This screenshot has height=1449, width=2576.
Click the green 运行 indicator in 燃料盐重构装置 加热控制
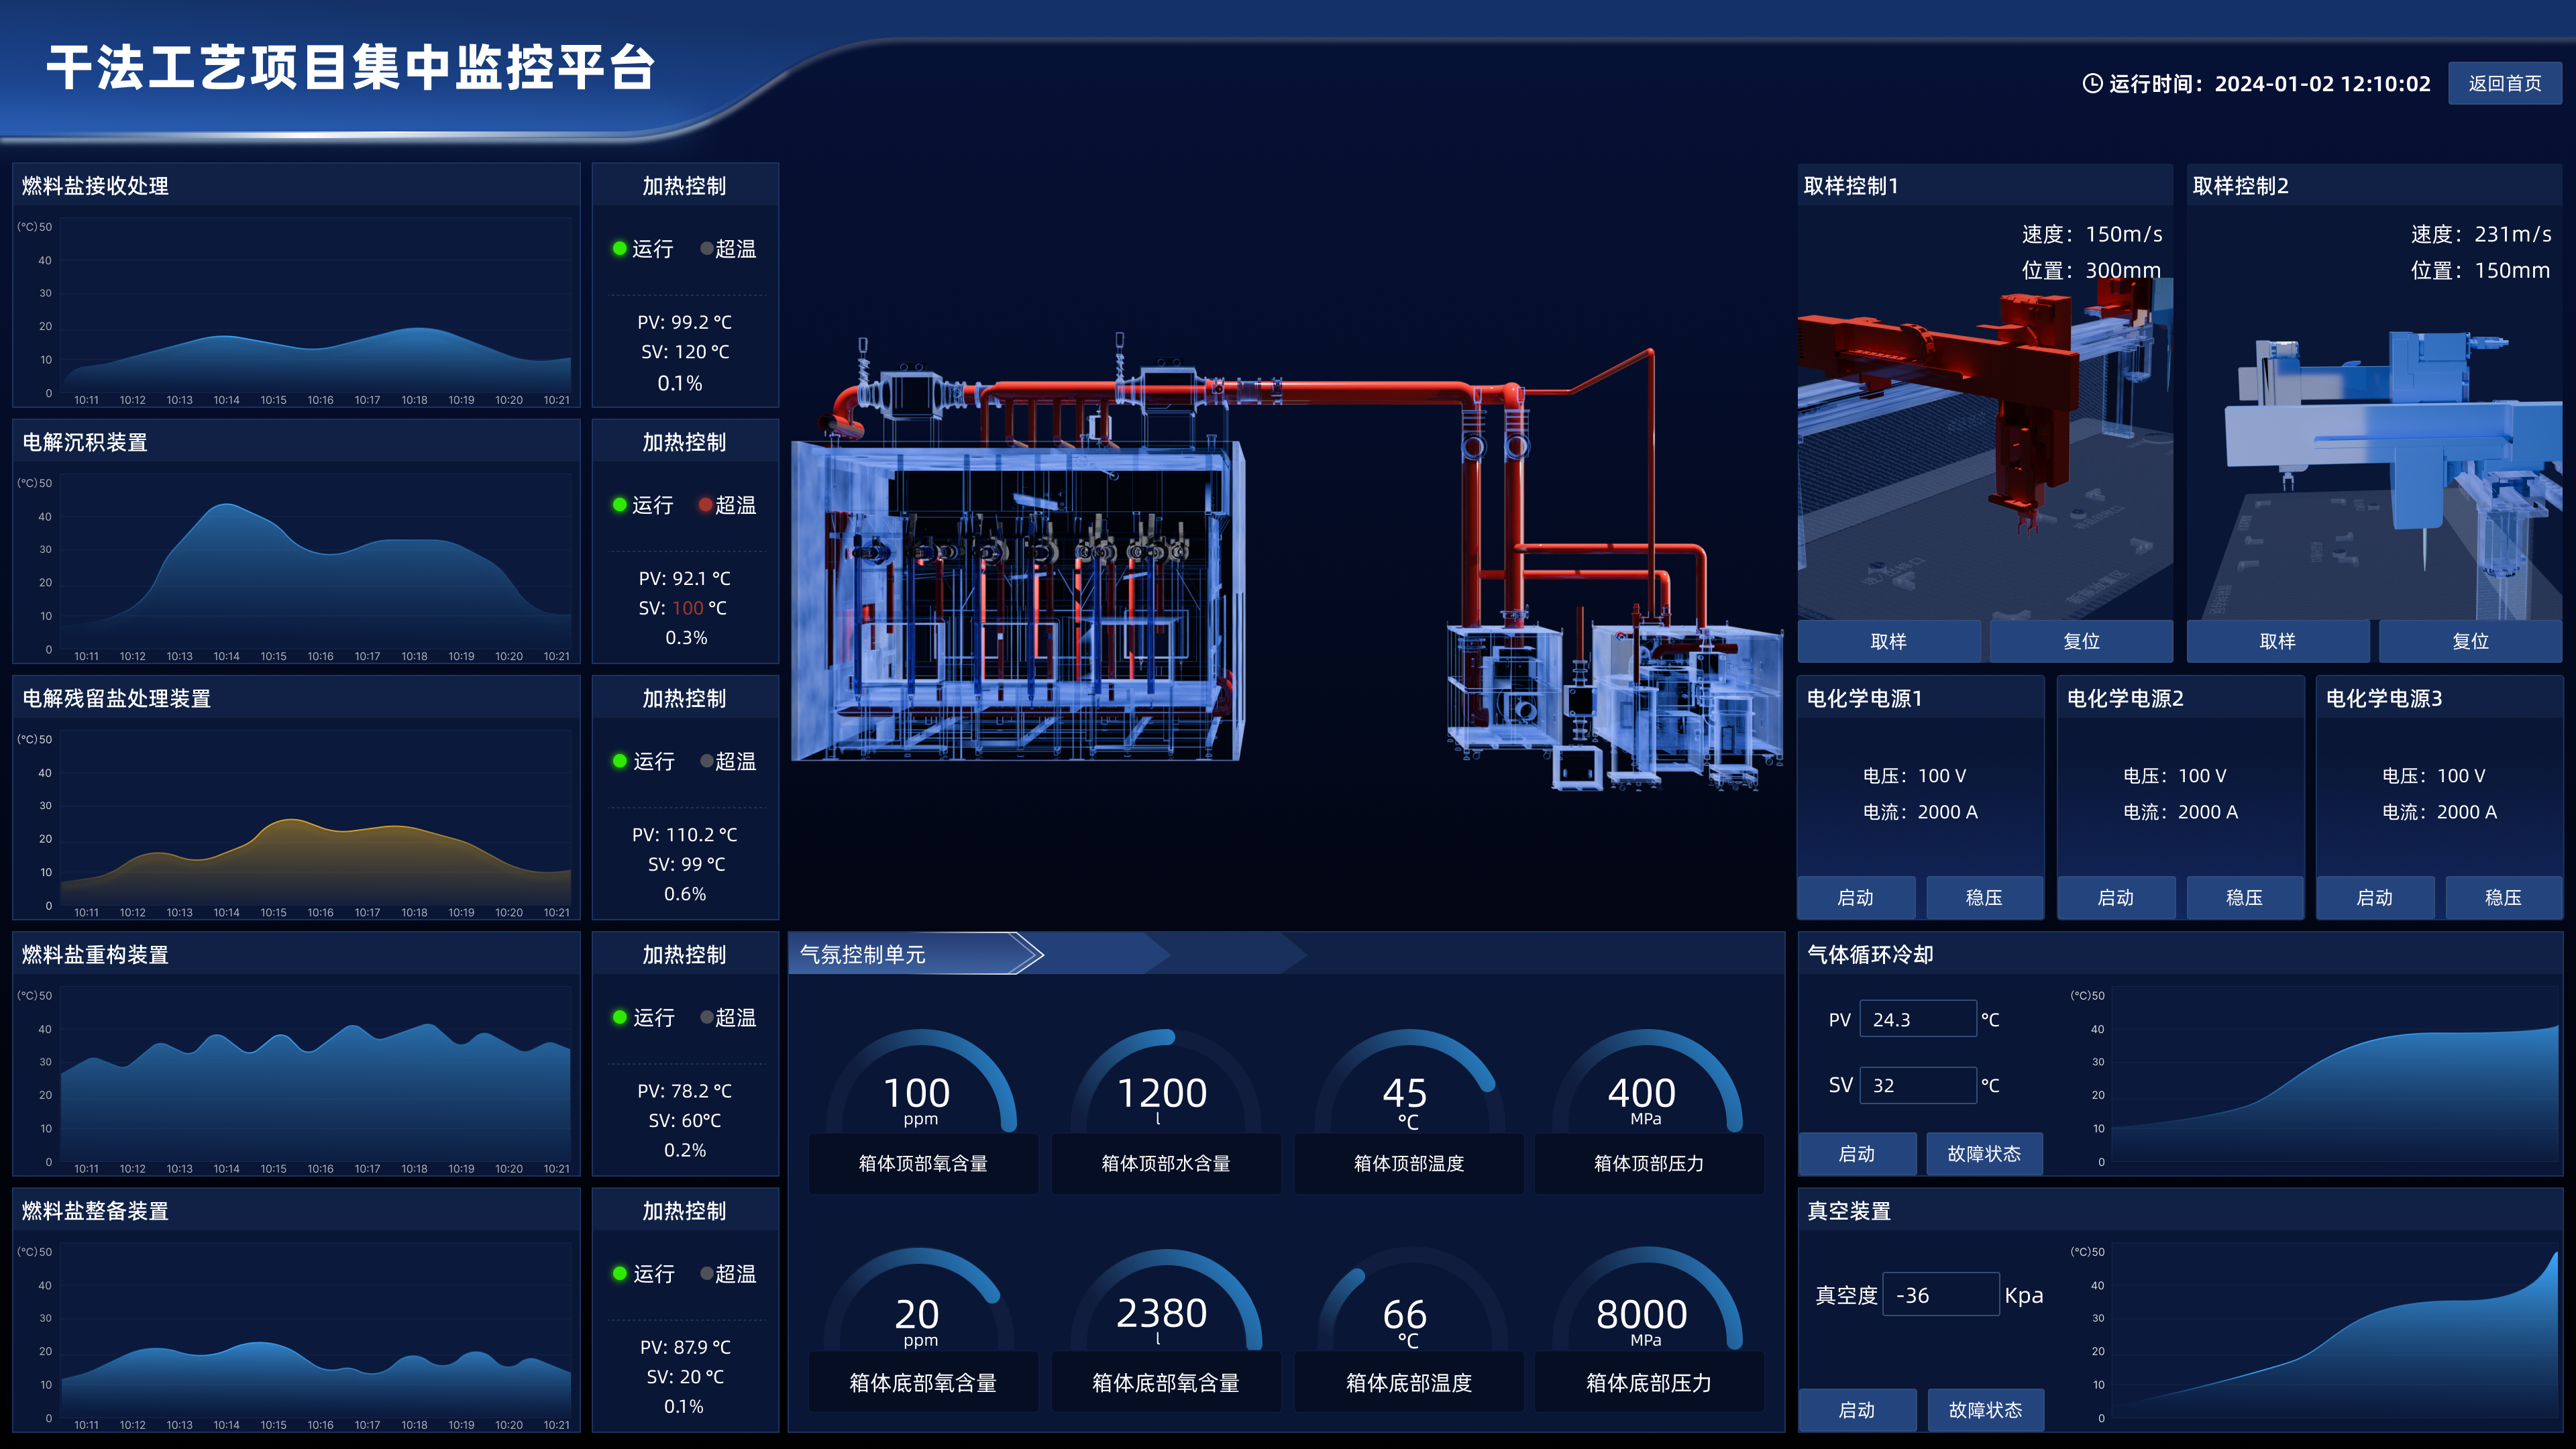[x=620, y=1017]
